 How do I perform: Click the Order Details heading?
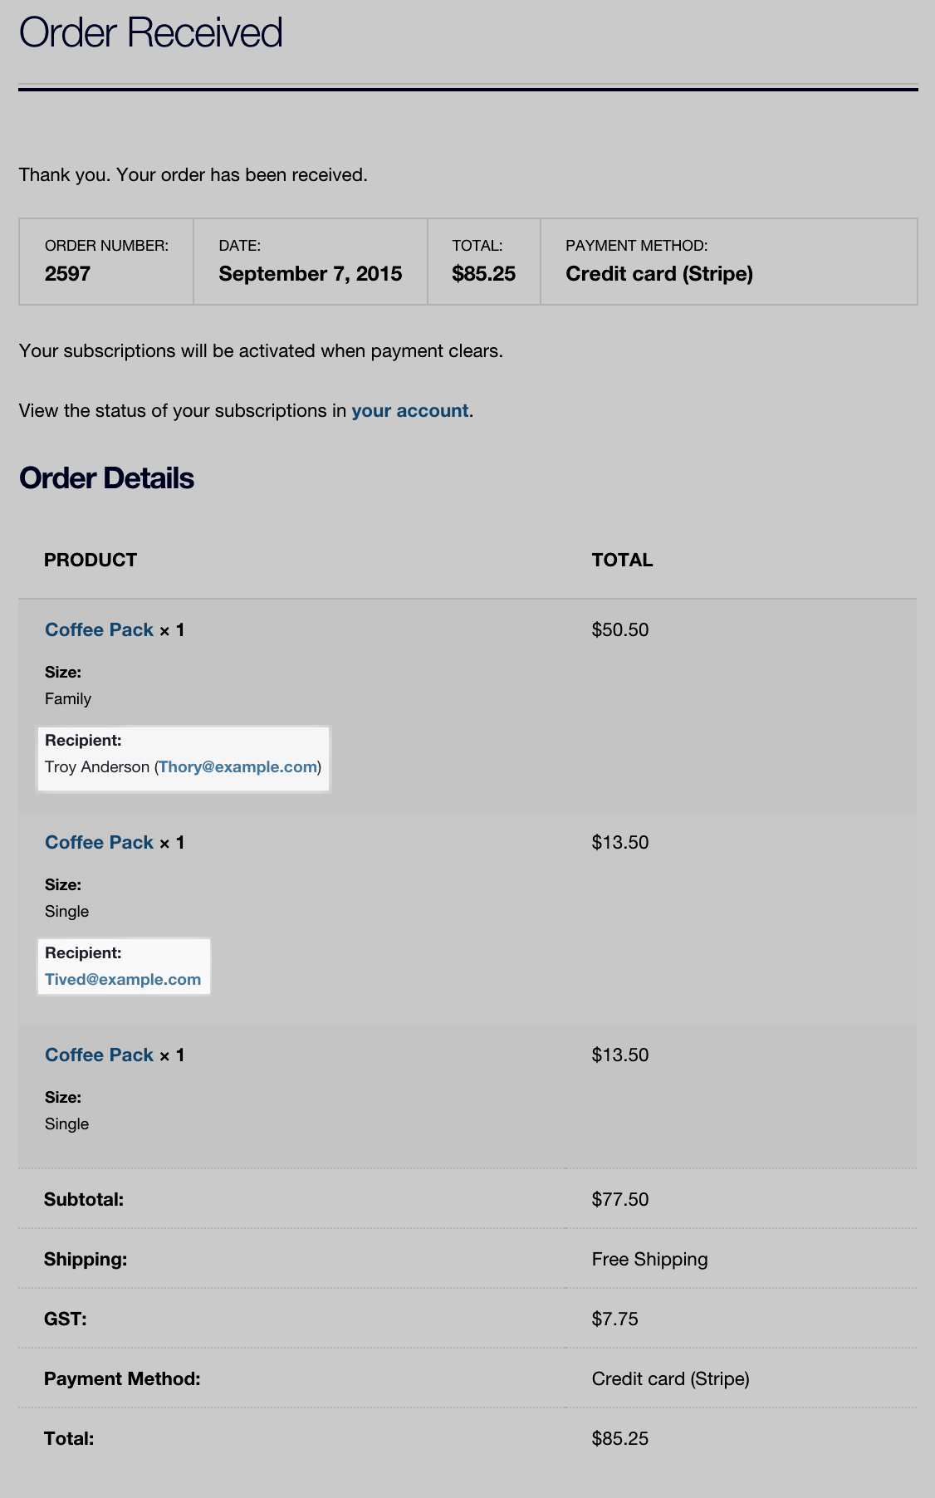106,478
